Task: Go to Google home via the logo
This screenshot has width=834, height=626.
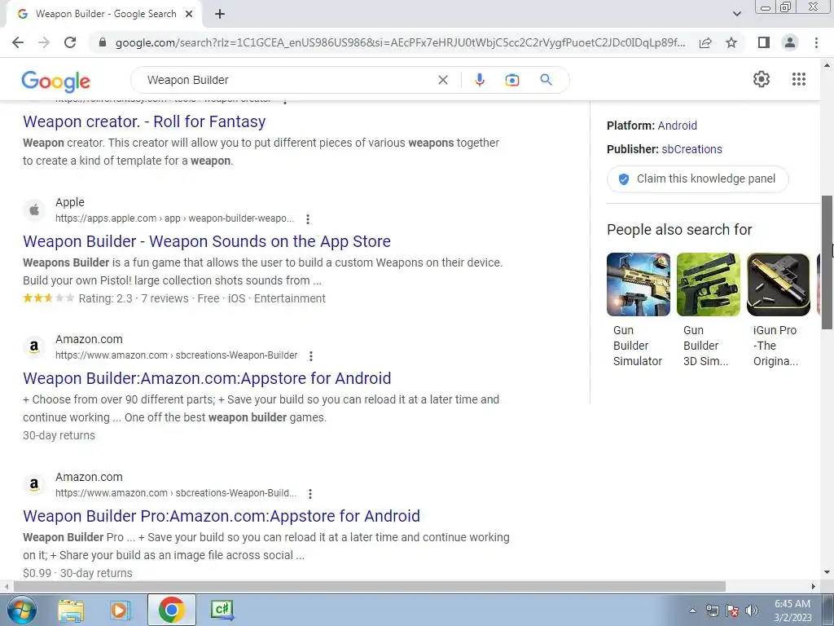Action: point(56,81)
